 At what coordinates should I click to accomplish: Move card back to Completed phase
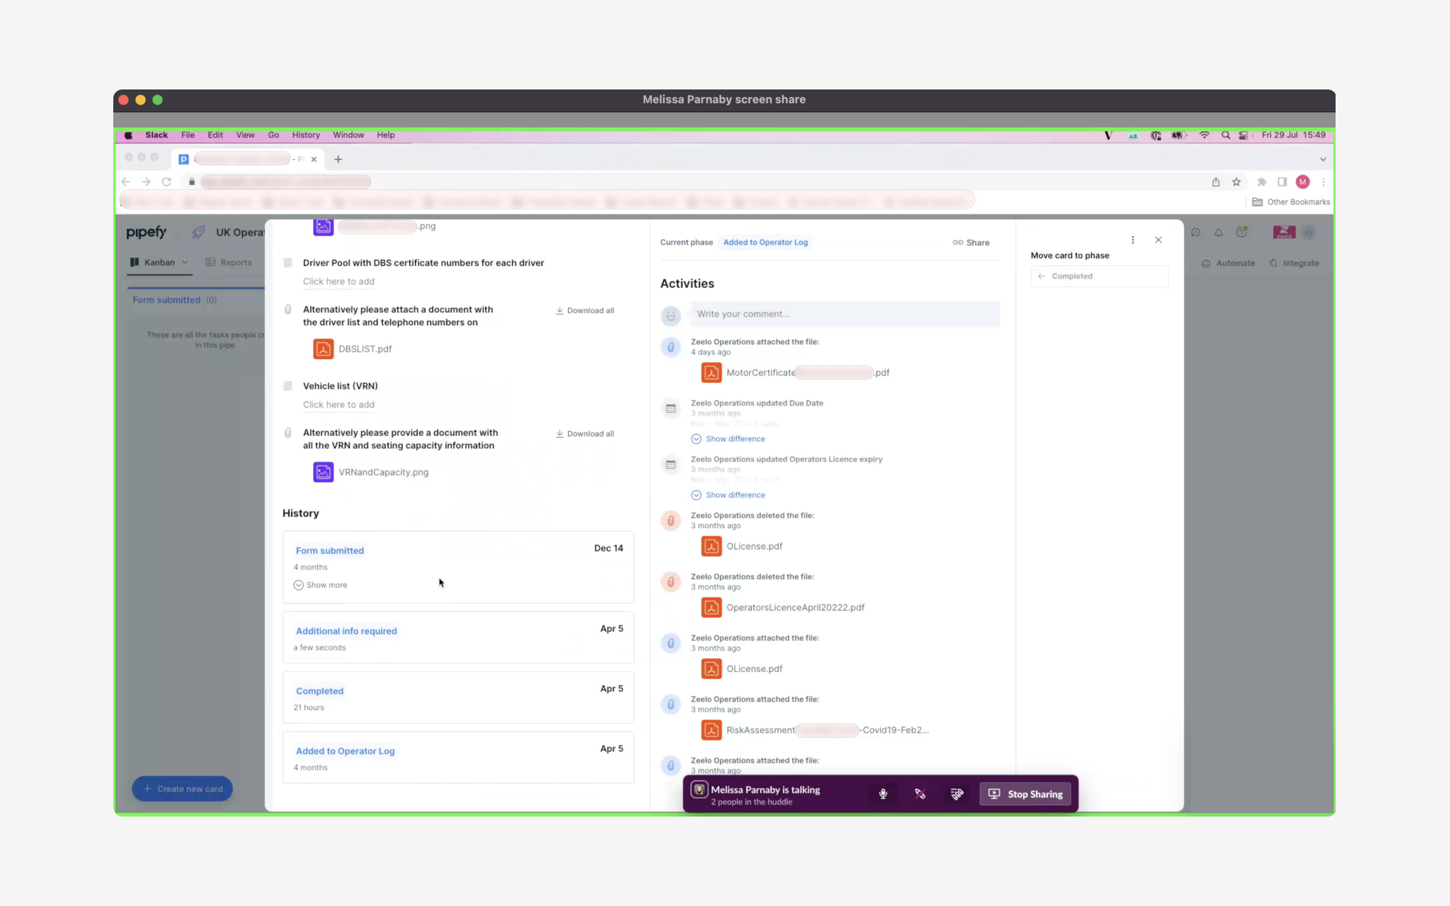tap(1099, 276)
